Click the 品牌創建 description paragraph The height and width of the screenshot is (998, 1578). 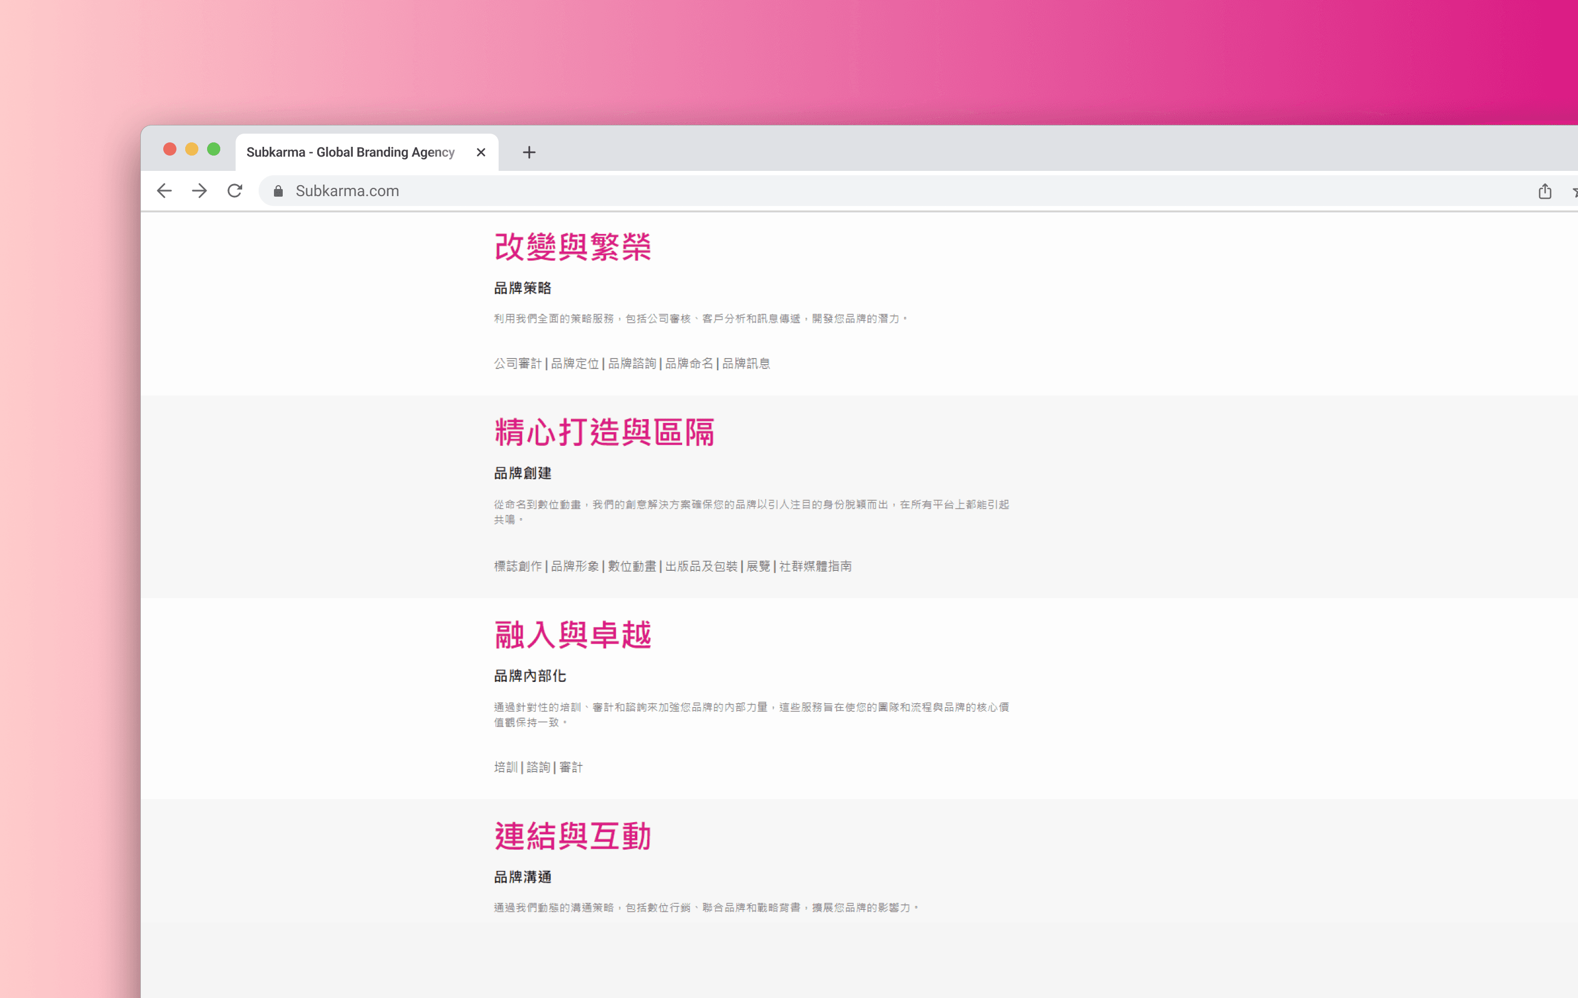coord(752,512)
